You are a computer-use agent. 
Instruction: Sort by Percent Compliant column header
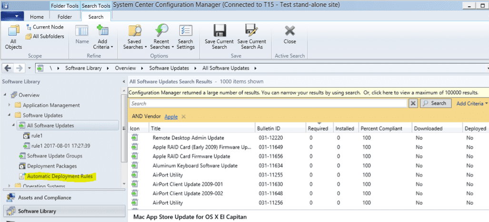385,128
